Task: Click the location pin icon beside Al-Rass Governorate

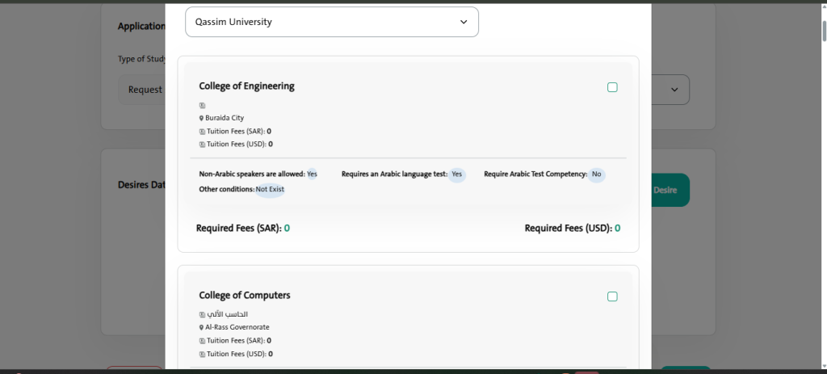Action: [x=201, y=328]
